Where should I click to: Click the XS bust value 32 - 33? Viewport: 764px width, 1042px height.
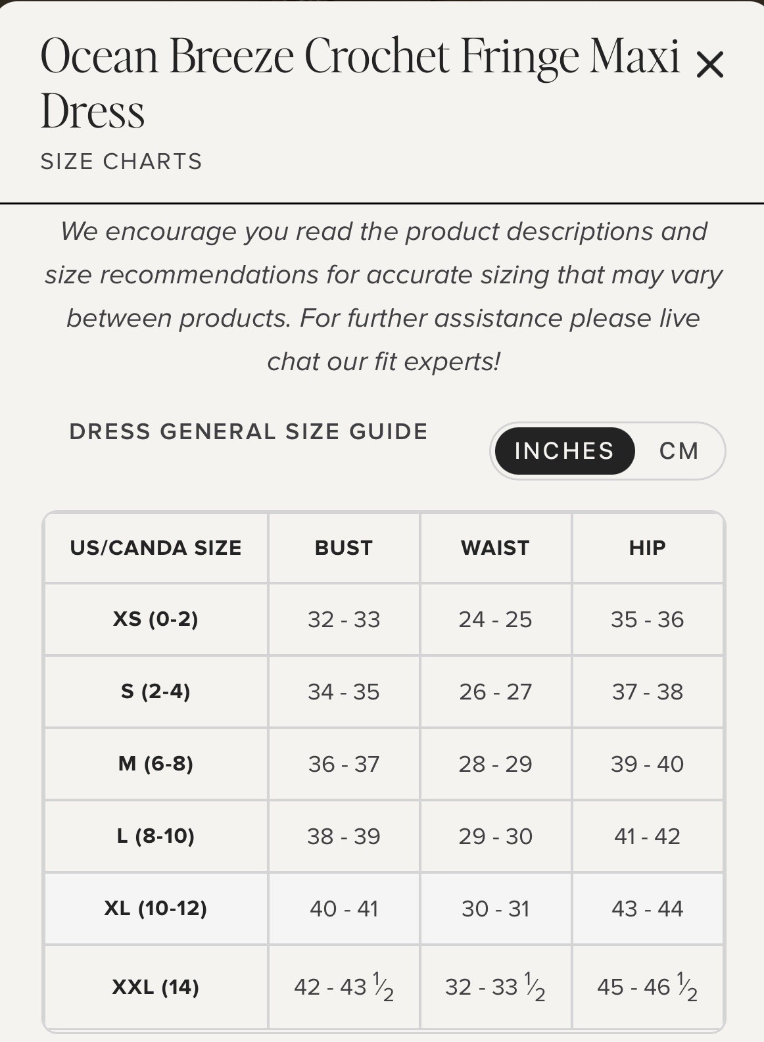coord(344,619)
